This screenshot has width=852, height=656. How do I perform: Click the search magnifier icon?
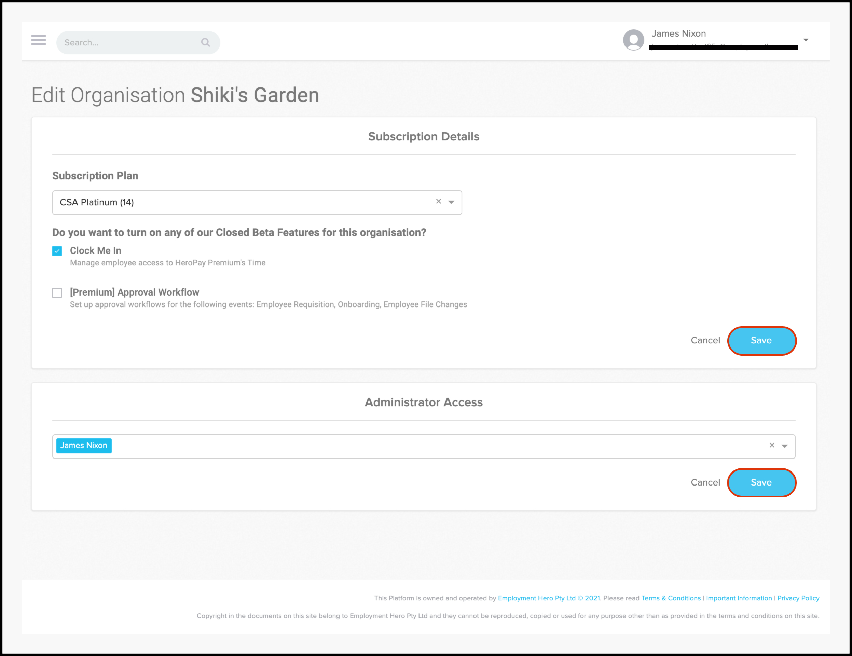206,42
